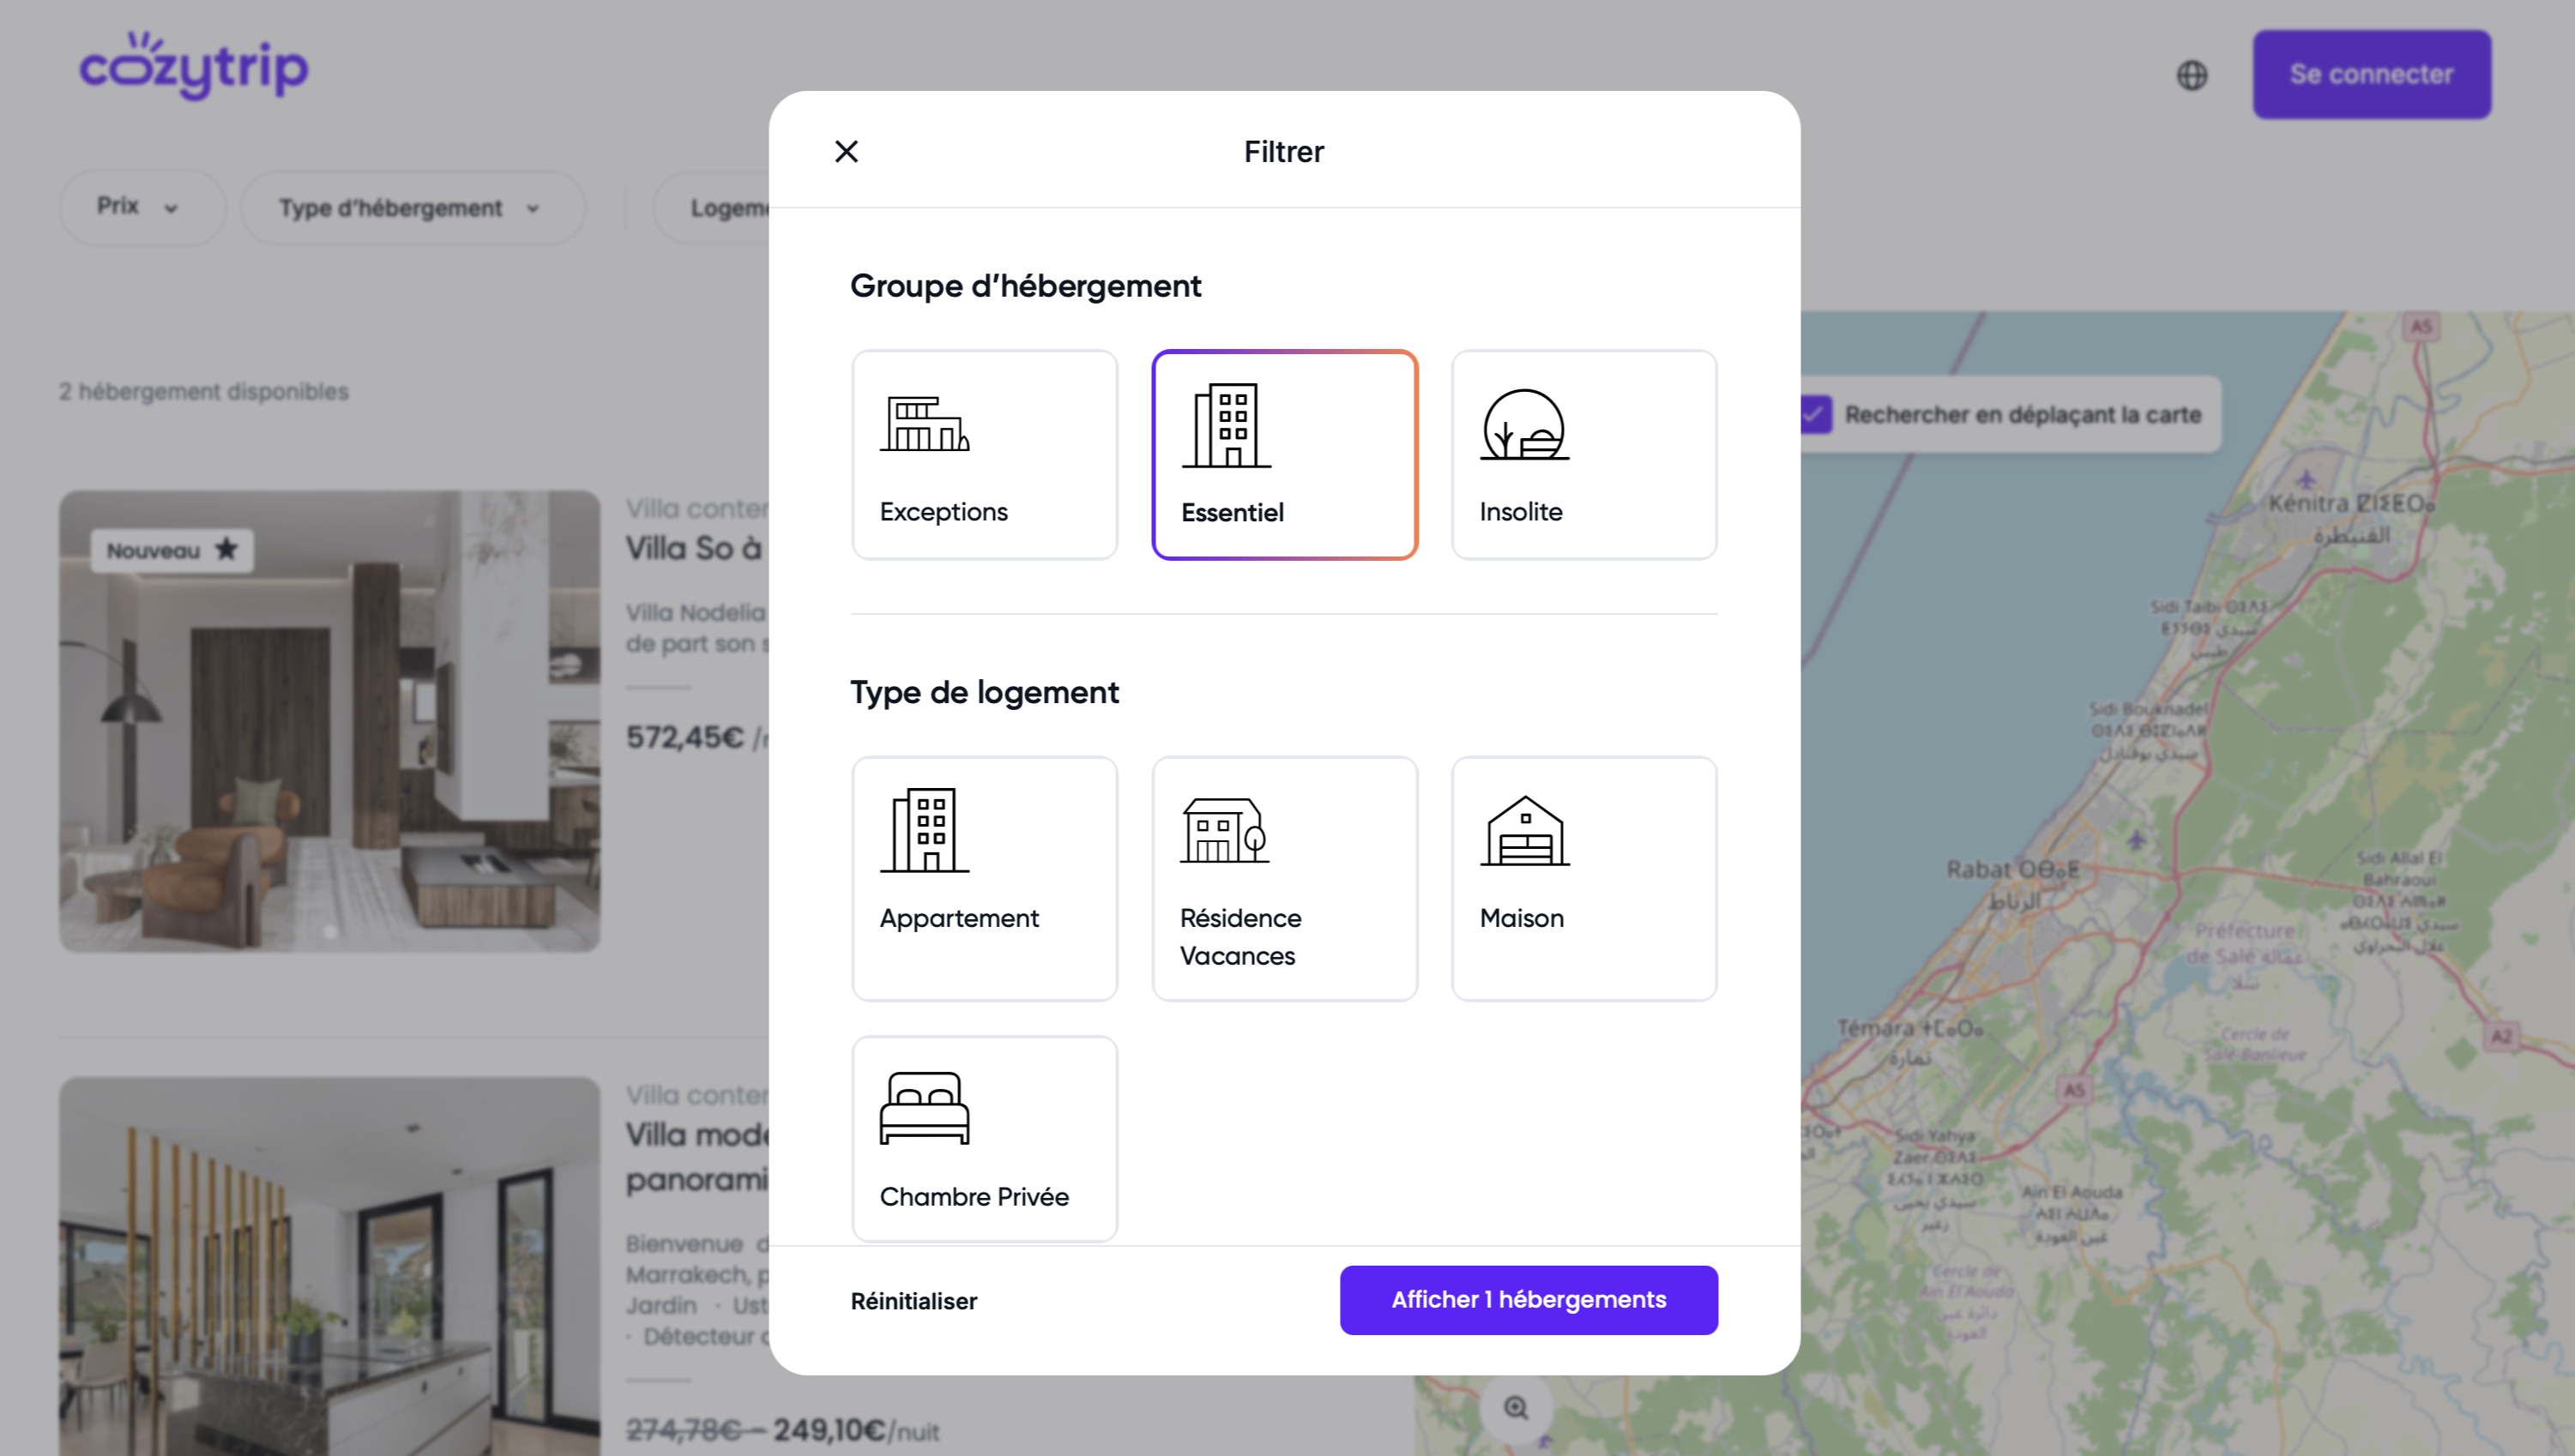Click the Réinitialiser link
The height and width of the screenshot is (1456, 2575).
click(x=913, y=1300)
